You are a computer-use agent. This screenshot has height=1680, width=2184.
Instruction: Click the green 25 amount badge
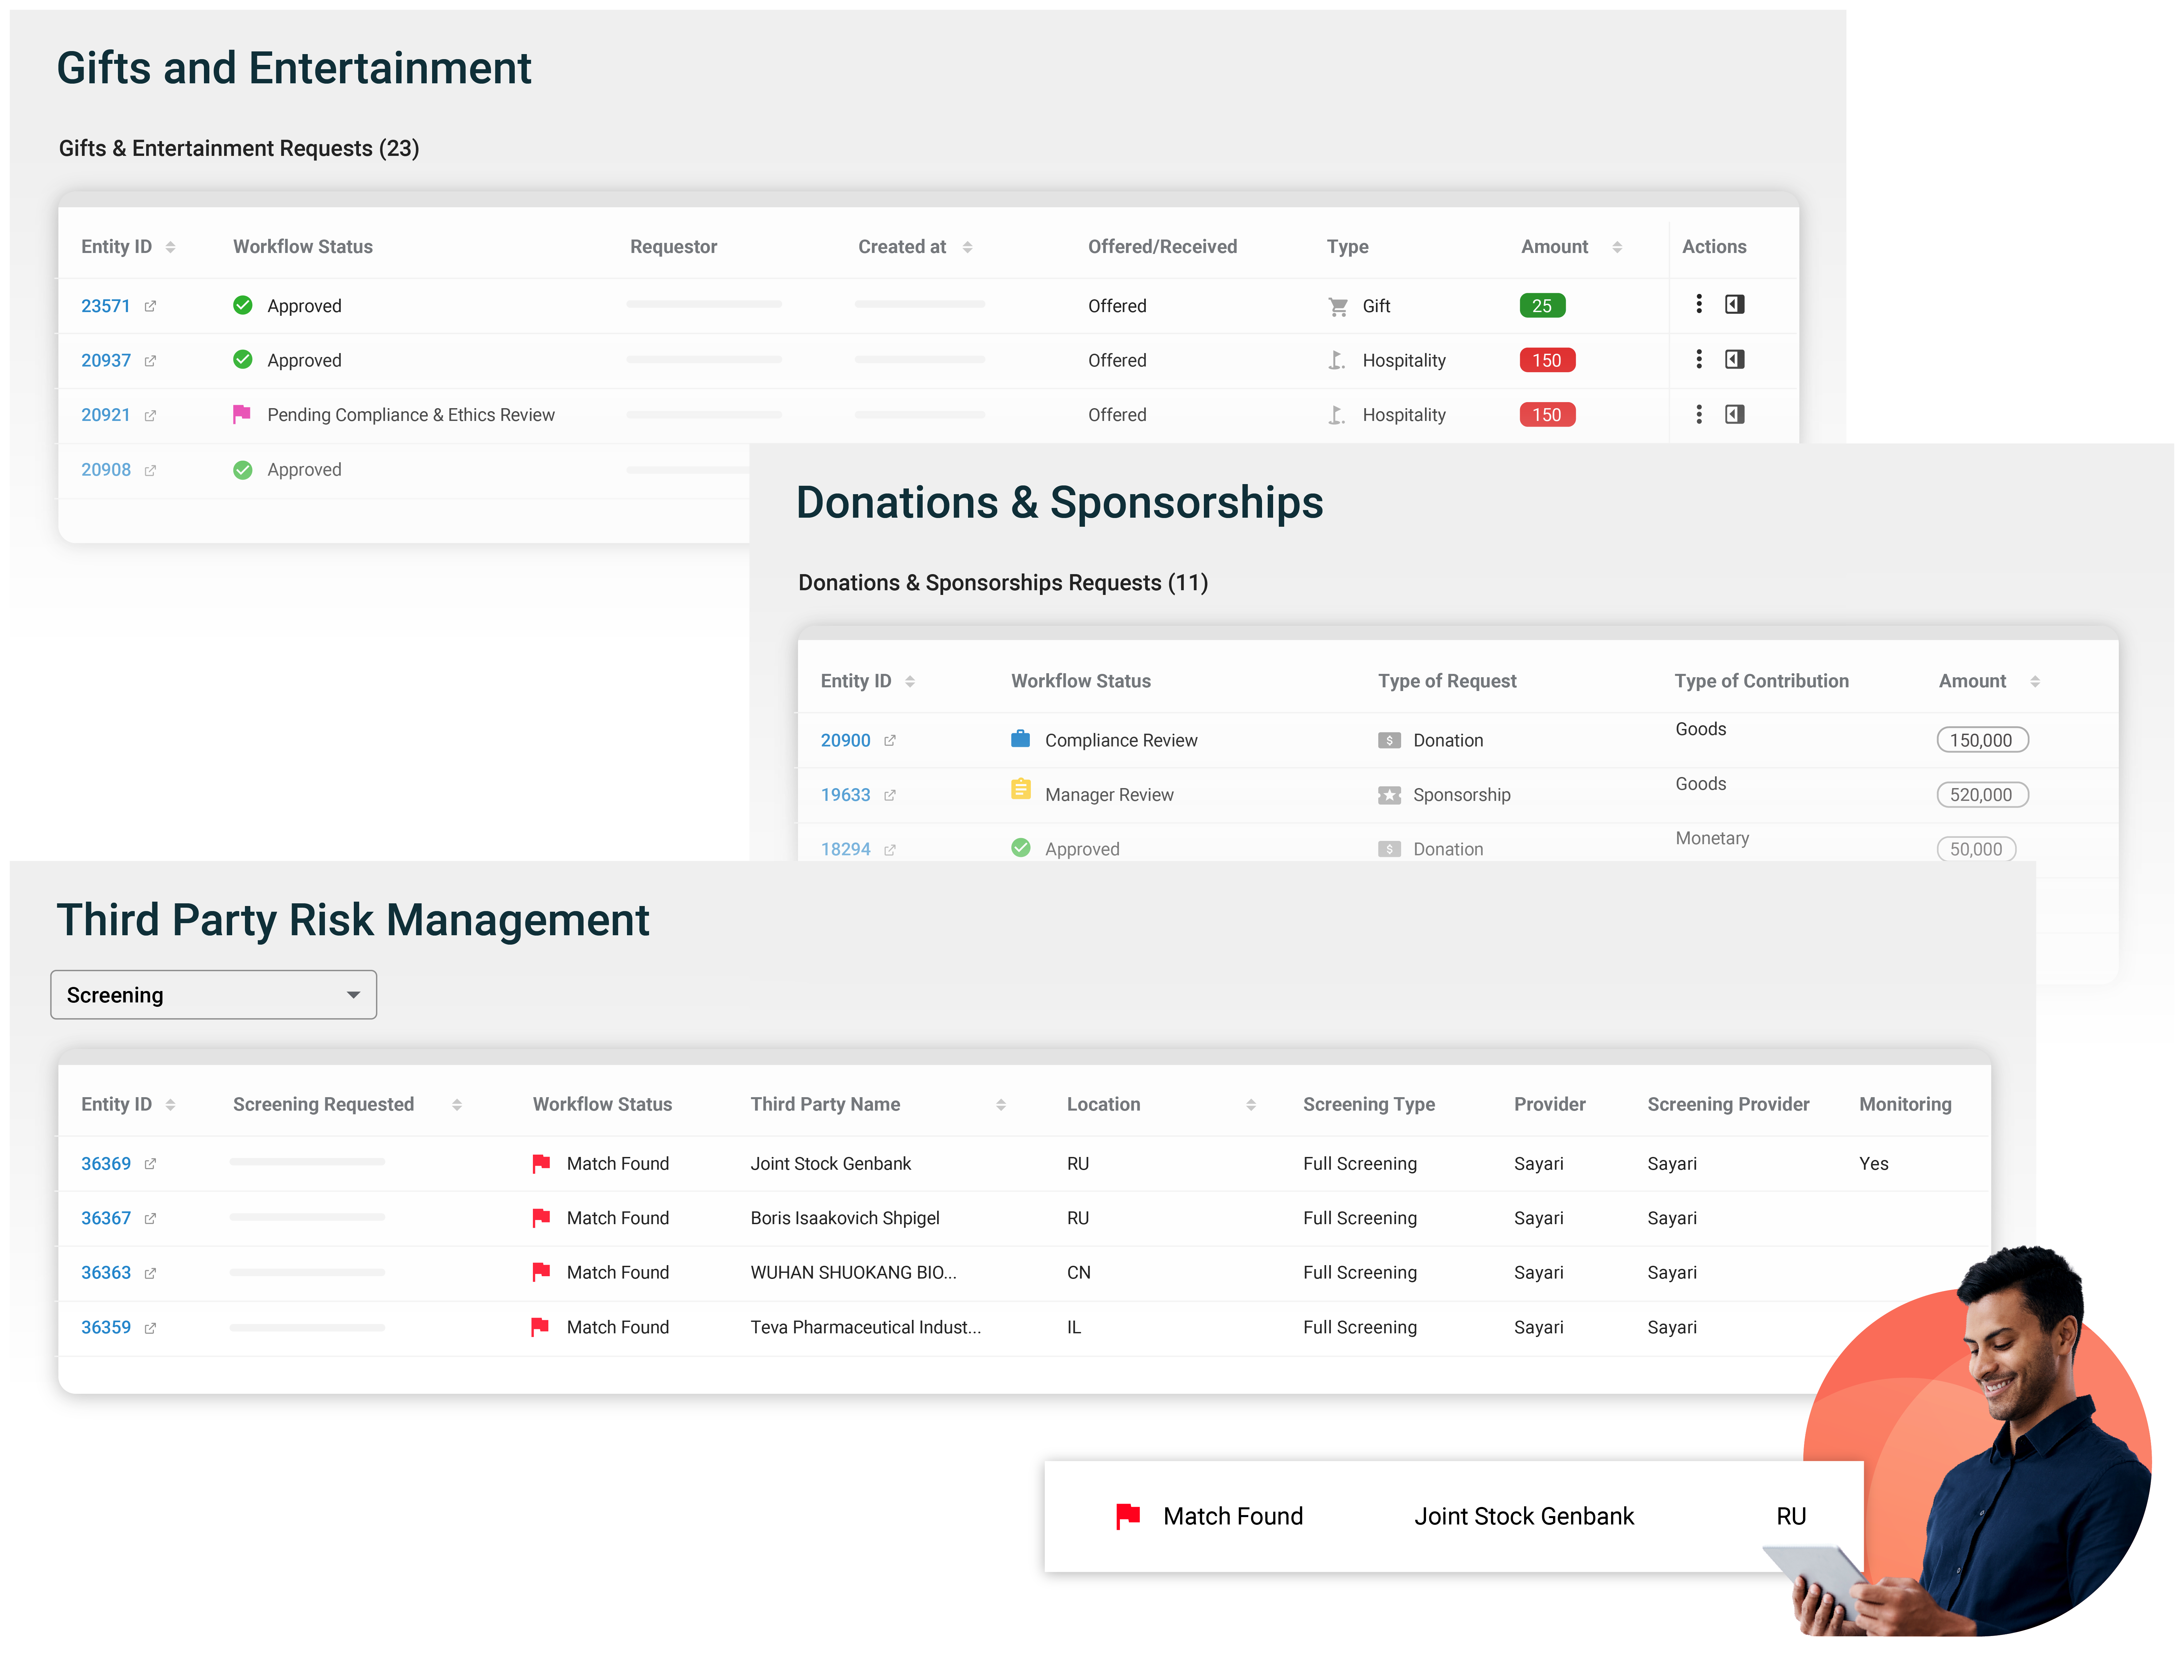[1543, 305]
